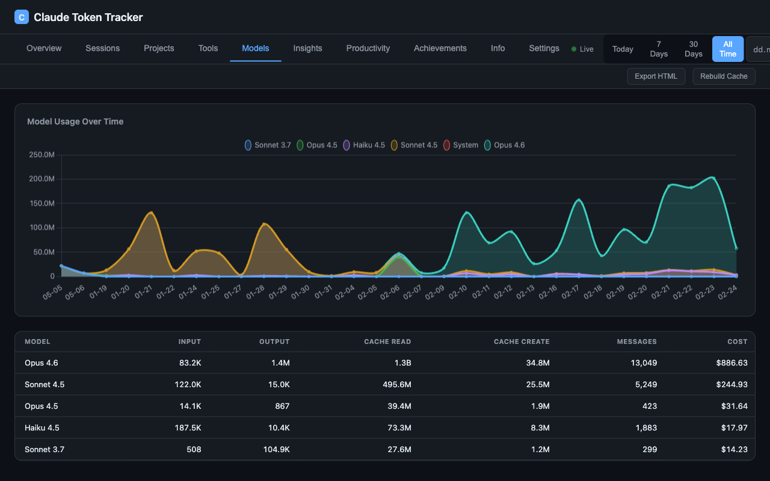Open the Insights tab
770x481 pixels.
coord(307,48)
